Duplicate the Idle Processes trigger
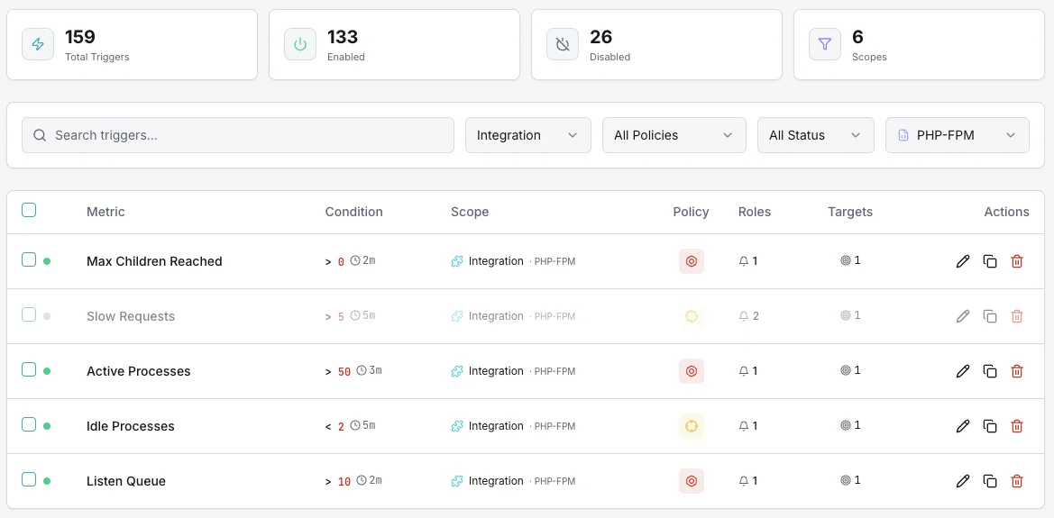Image resolution: width=1054 pixels, height=518 pixels. (x=989, y=426)
